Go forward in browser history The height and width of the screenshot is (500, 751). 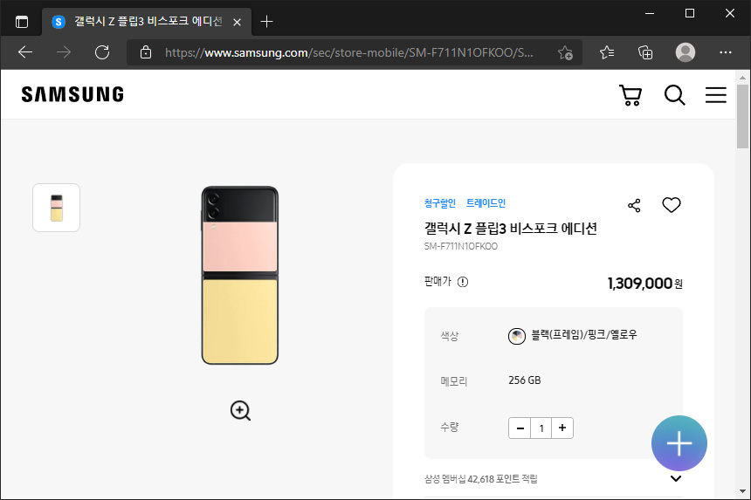click(x=63, y=52)
